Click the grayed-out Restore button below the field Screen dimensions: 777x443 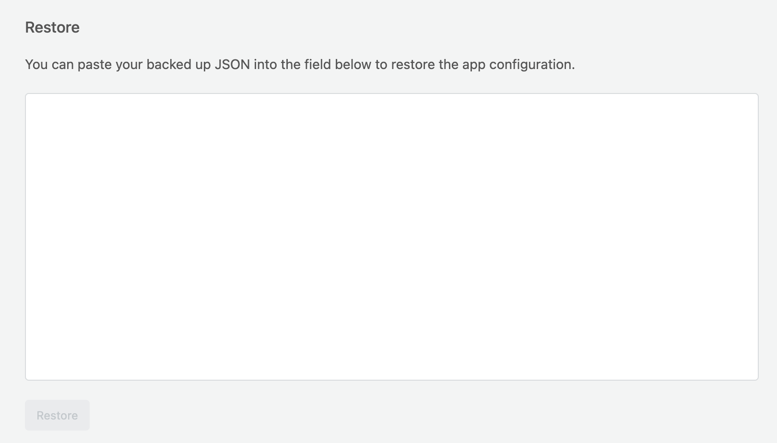click(57, 415)
